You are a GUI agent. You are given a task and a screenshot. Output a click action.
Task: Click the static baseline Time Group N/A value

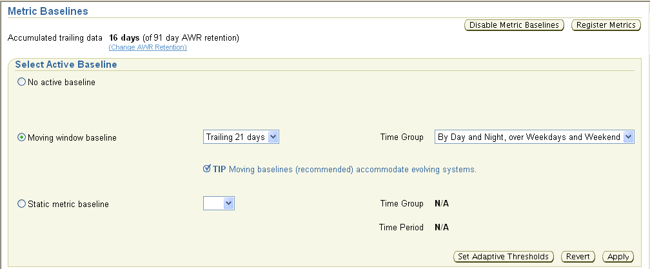tap(442, 204)
